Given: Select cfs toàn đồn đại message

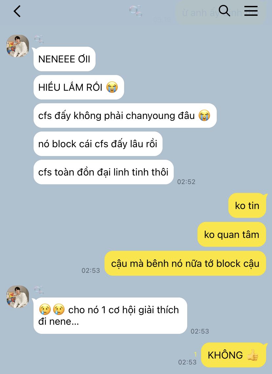Looking at the screenshot, I should (103, 172).
